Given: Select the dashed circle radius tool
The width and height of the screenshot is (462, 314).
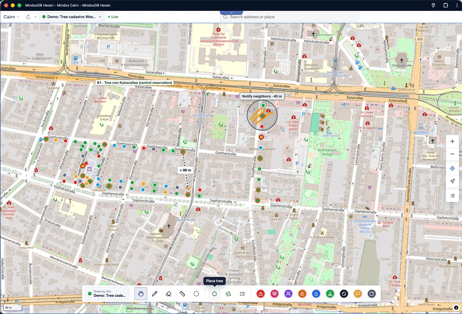Looking at the screenshot, I should 196,294.
